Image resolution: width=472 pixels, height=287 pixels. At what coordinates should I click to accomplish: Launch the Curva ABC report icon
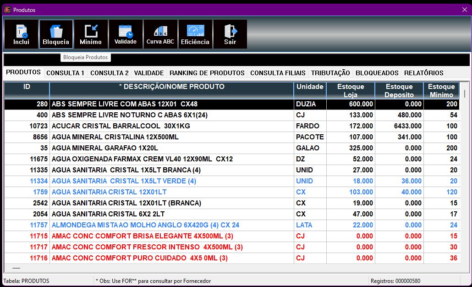(160, 34)
